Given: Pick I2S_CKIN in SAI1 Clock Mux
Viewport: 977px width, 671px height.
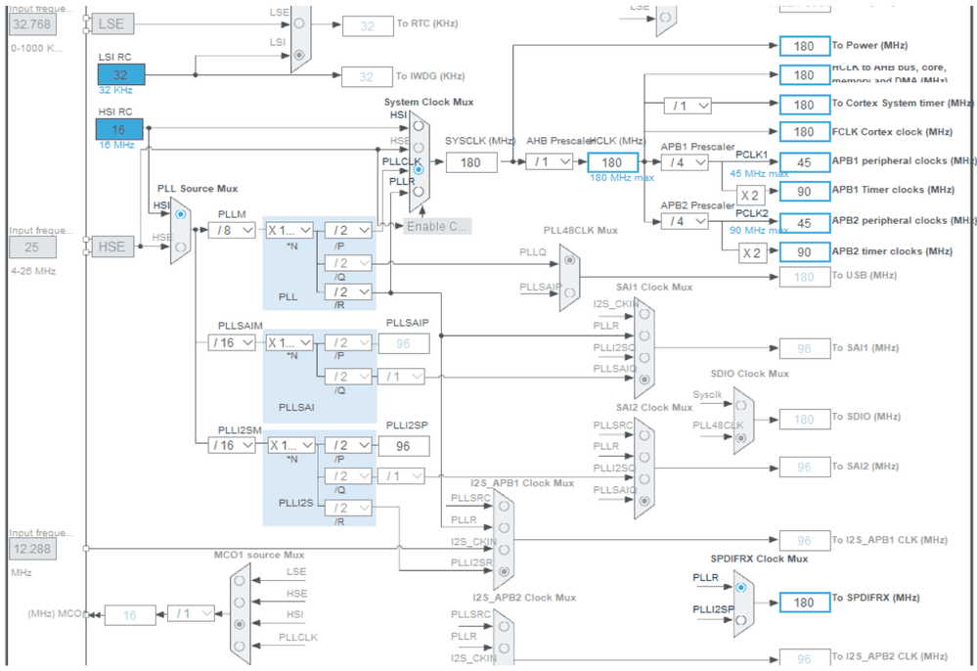Looking at the screenshot, I should pyautogui.click(x=644, y=313).
